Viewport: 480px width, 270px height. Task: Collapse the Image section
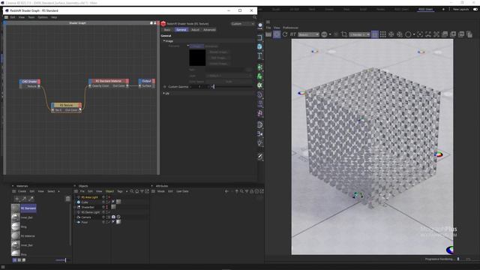pos(164,40)
